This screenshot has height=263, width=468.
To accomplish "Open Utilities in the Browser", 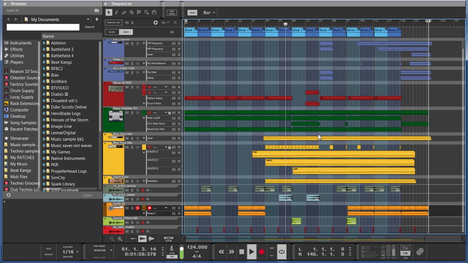I will [14, 56].
